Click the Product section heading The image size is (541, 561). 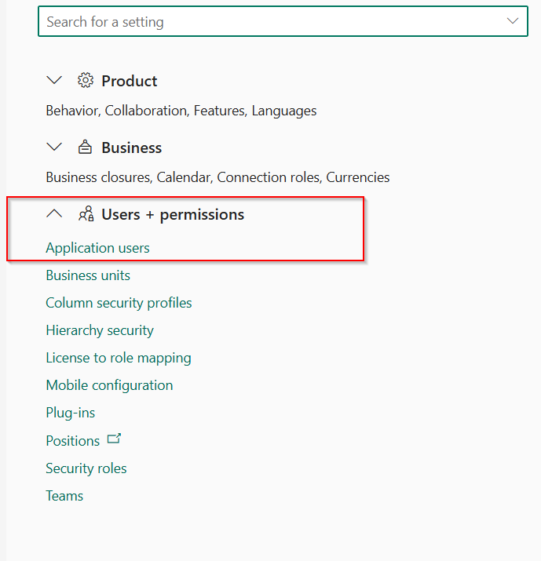tap(130, 81)
